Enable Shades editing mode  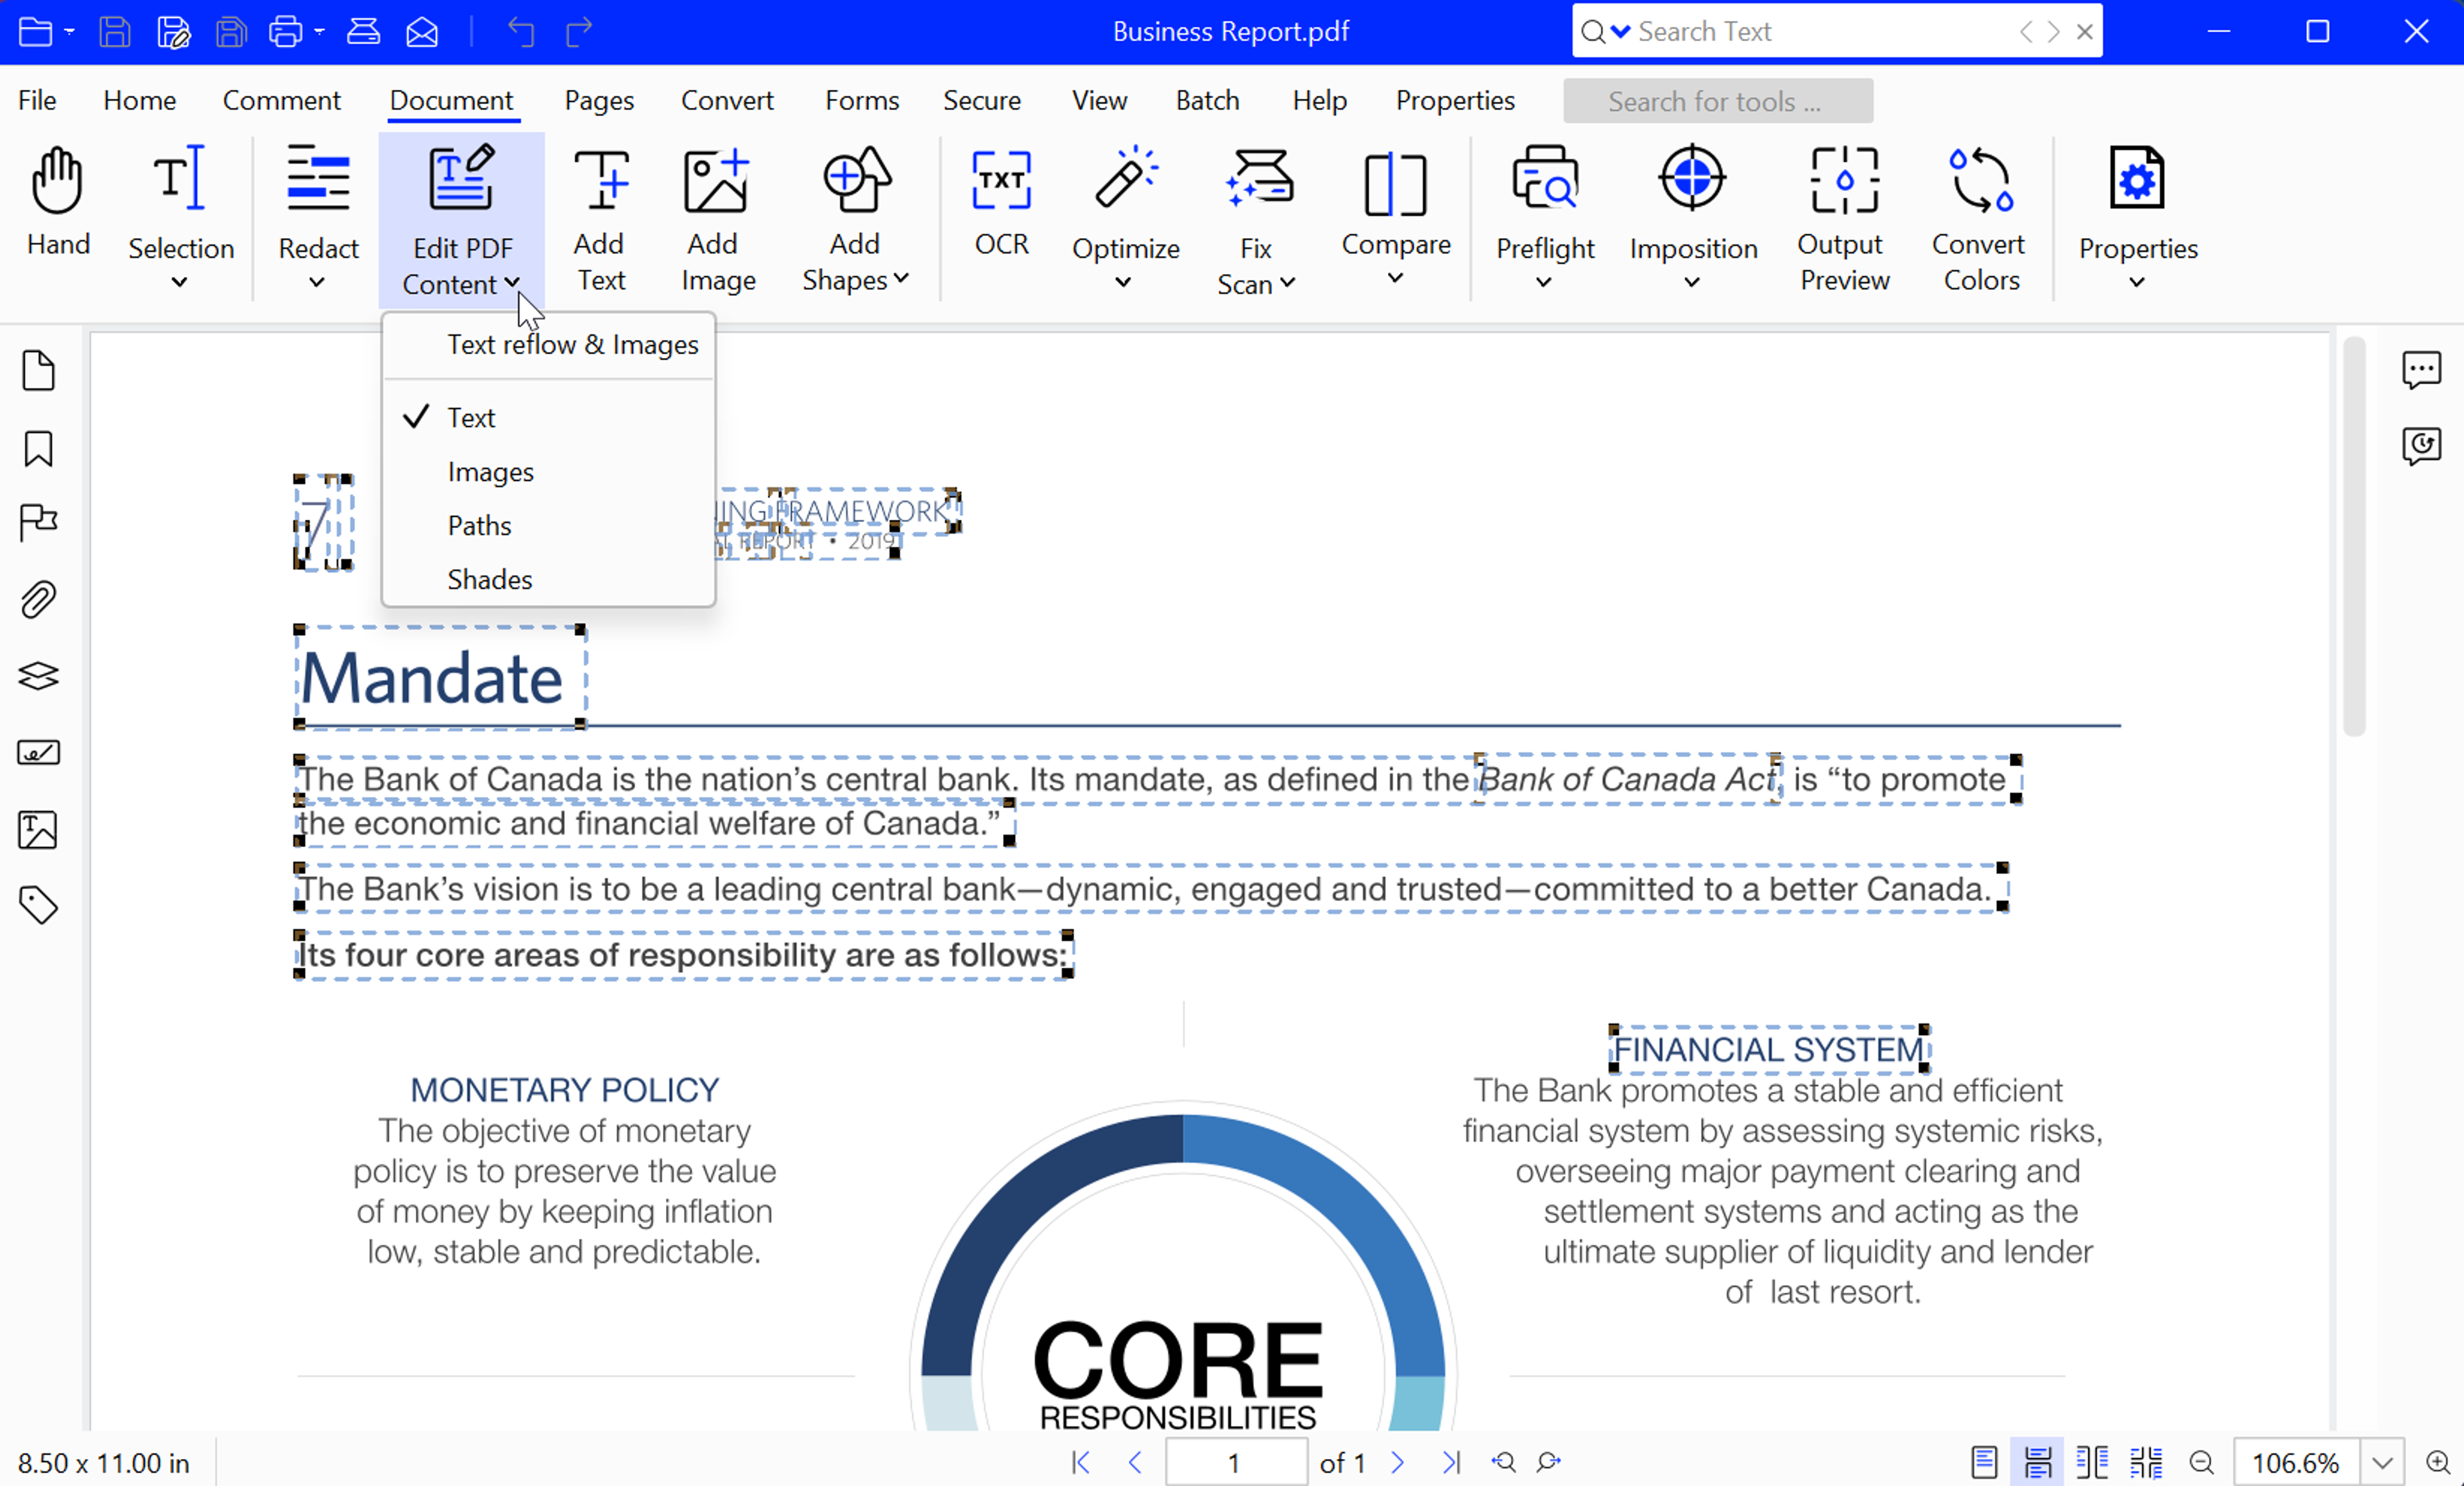(548, 579)
